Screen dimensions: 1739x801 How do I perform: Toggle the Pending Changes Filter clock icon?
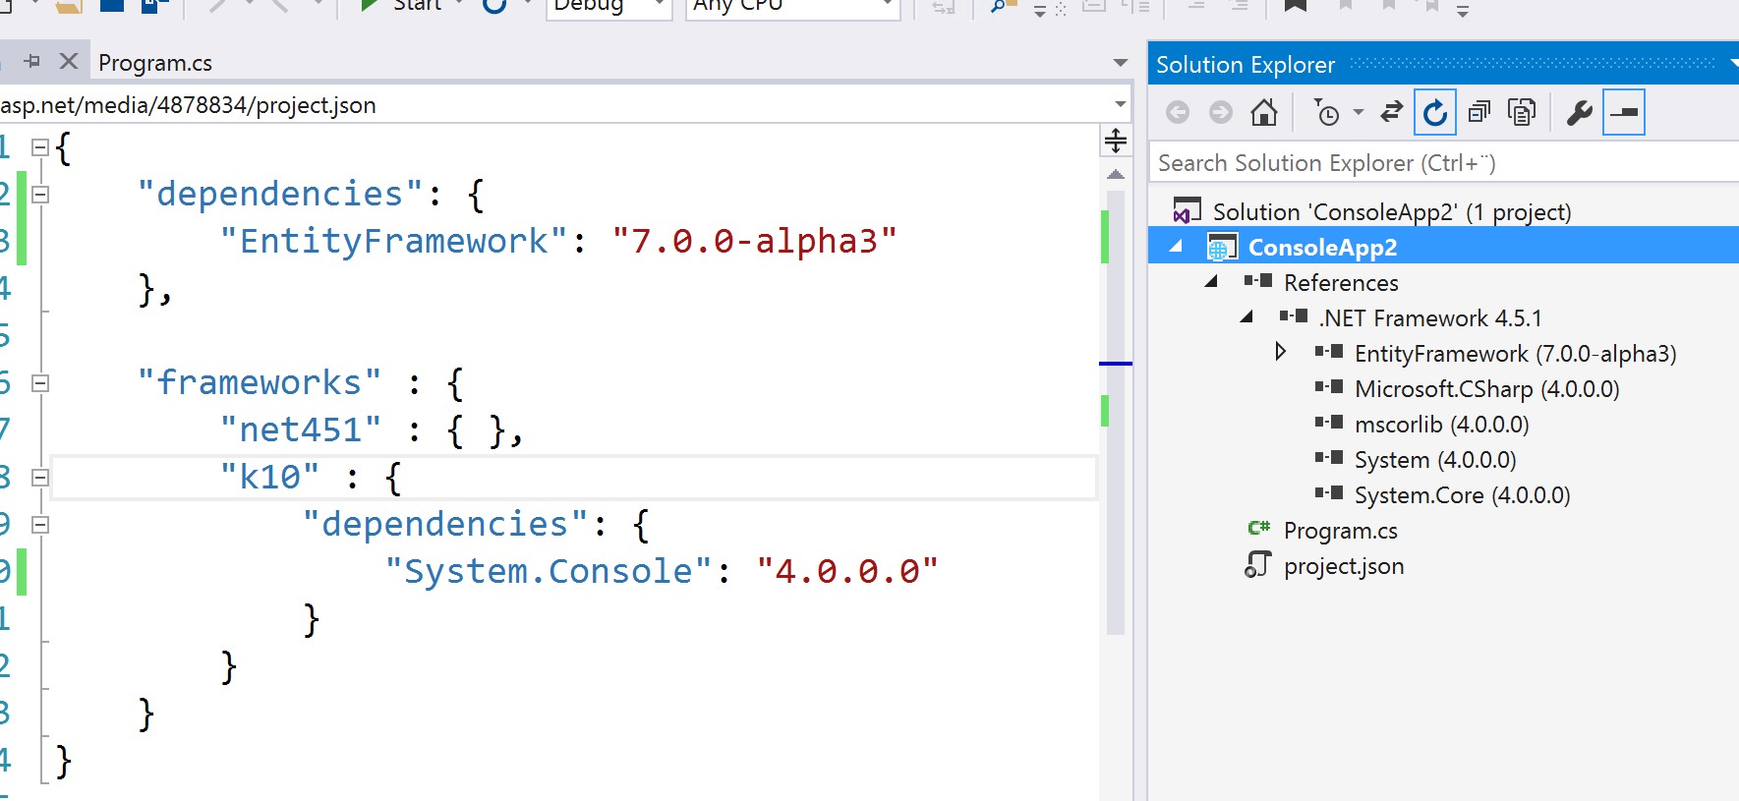pyautogui.click(x=1327, y=113)
